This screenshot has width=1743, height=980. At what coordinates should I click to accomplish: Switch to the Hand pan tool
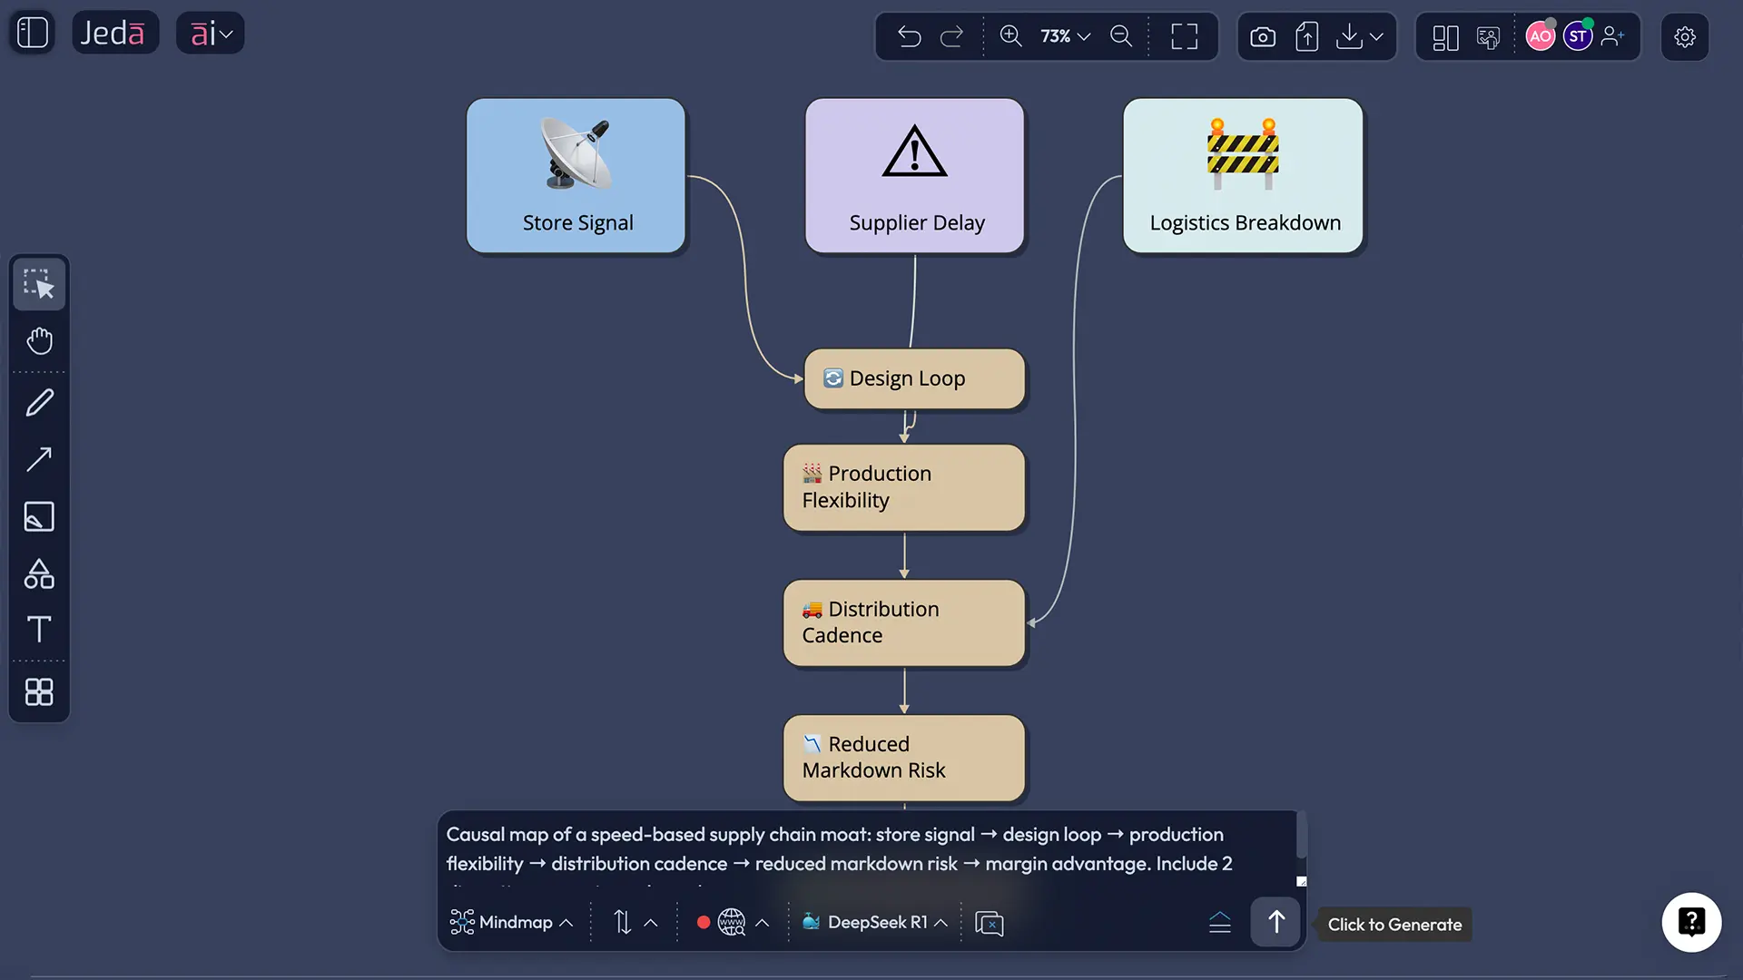39,340
